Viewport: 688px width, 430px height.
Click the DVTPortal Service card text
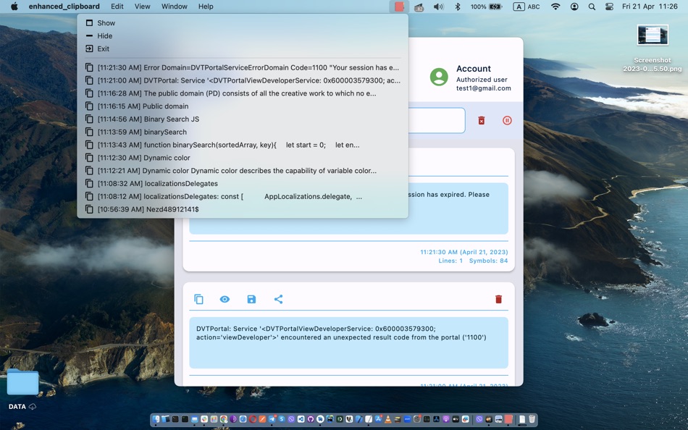[x=341, y=333]
